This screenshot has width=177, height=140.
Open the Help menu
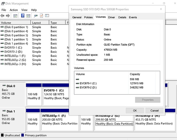coord(34,10)
